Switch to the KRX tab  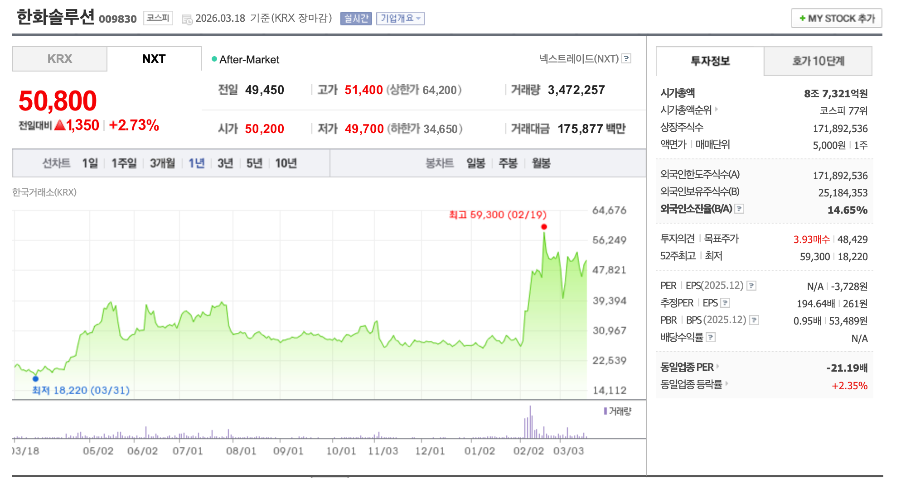[x=60, y=59]
